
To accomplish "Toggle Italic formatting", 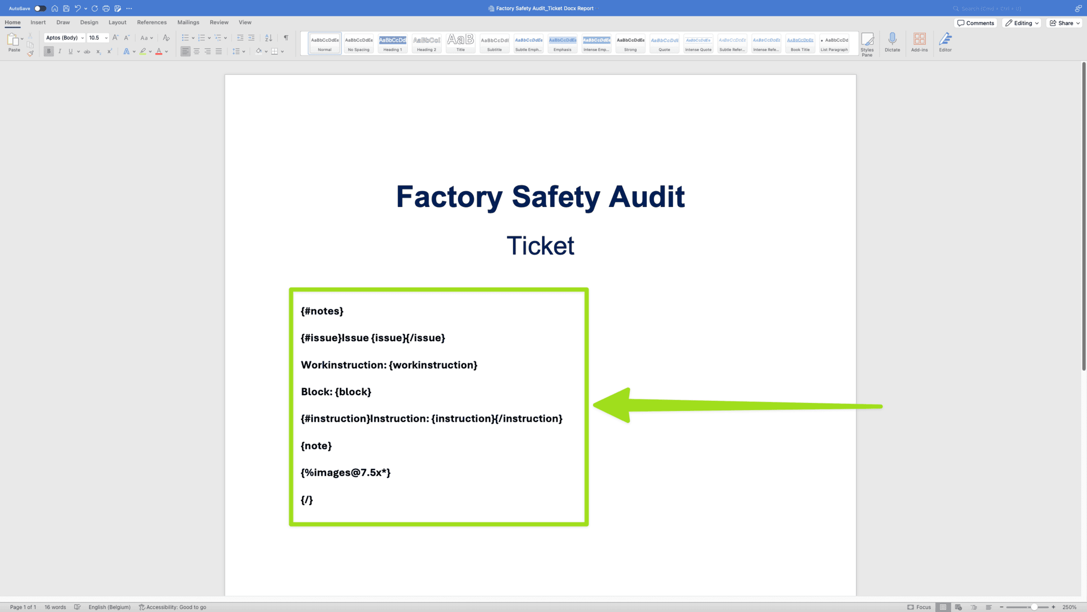I will click(x=60, y=52).
